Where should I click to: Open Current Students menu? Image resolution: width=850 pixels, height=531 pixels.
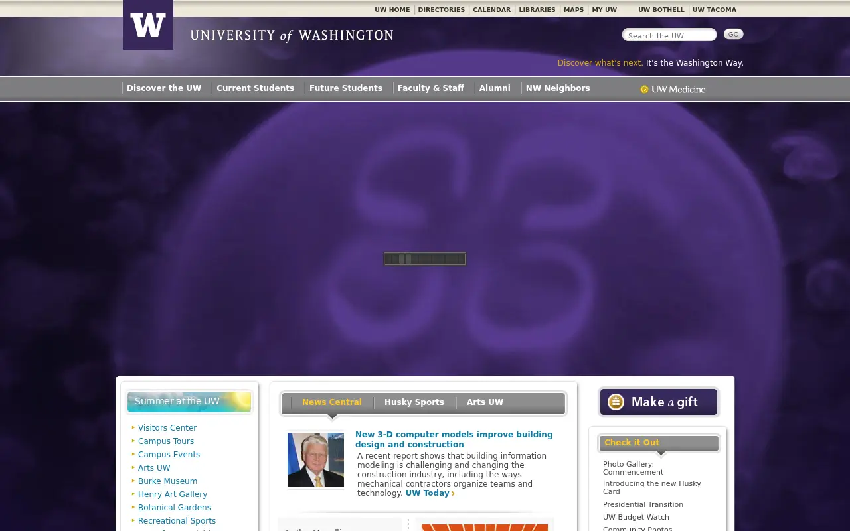pos(256,88)
